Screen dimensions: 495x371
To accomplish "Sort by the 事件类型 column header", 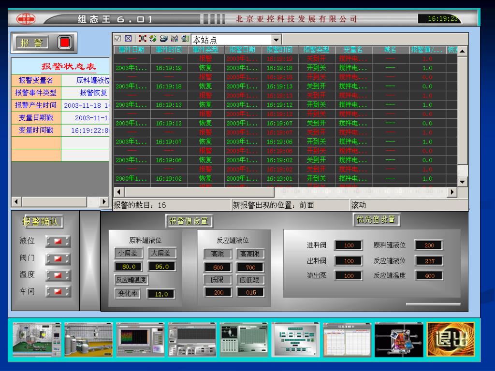I will 205,50.
